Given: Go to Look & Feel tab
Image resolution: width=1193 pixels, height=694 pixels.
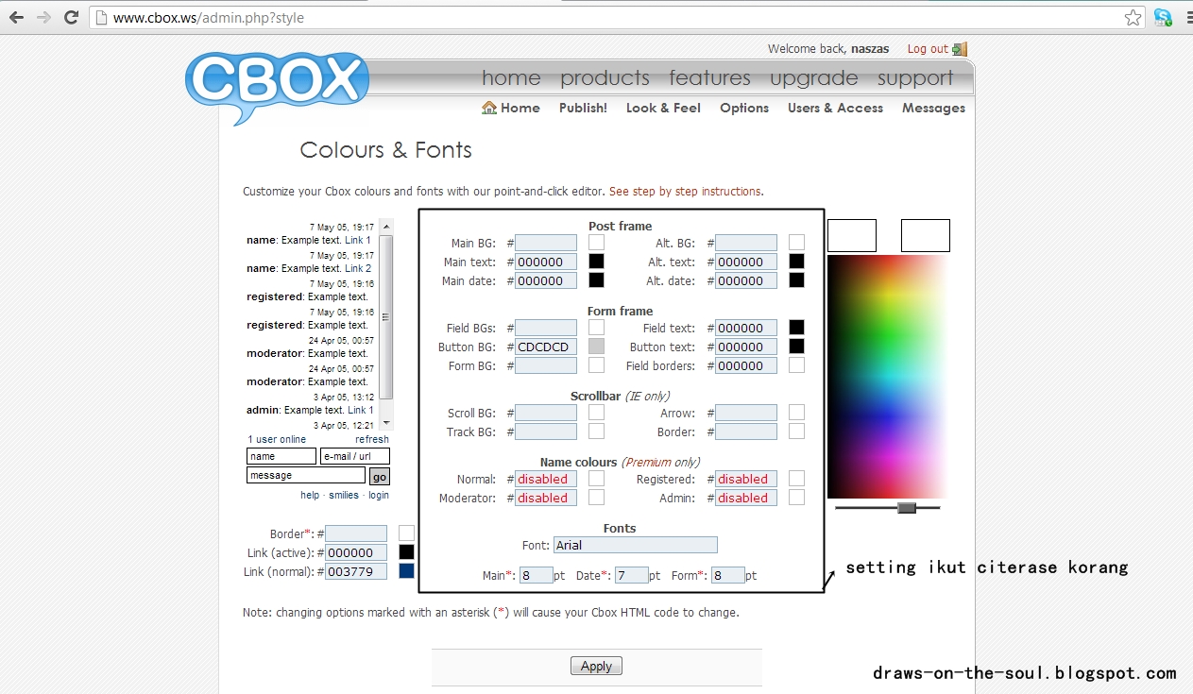Looking at the screenshot, I should (x=663, y=108).
